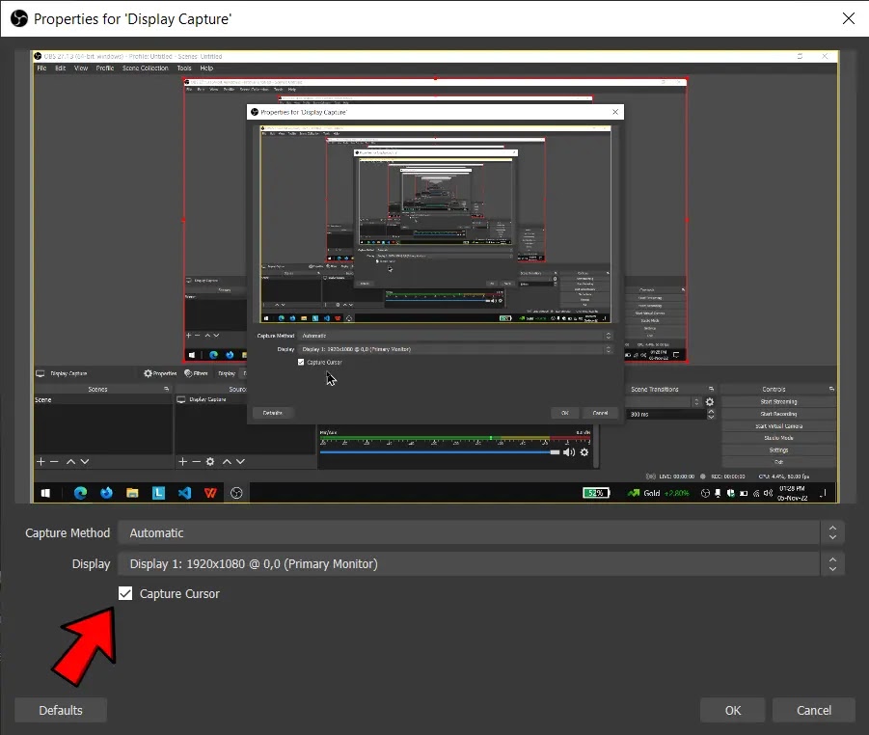Toggle small Capture Cursor checkbox in nested preview
Image resolution: width=869 pixels, height=735 pixels.
(301, 362)
